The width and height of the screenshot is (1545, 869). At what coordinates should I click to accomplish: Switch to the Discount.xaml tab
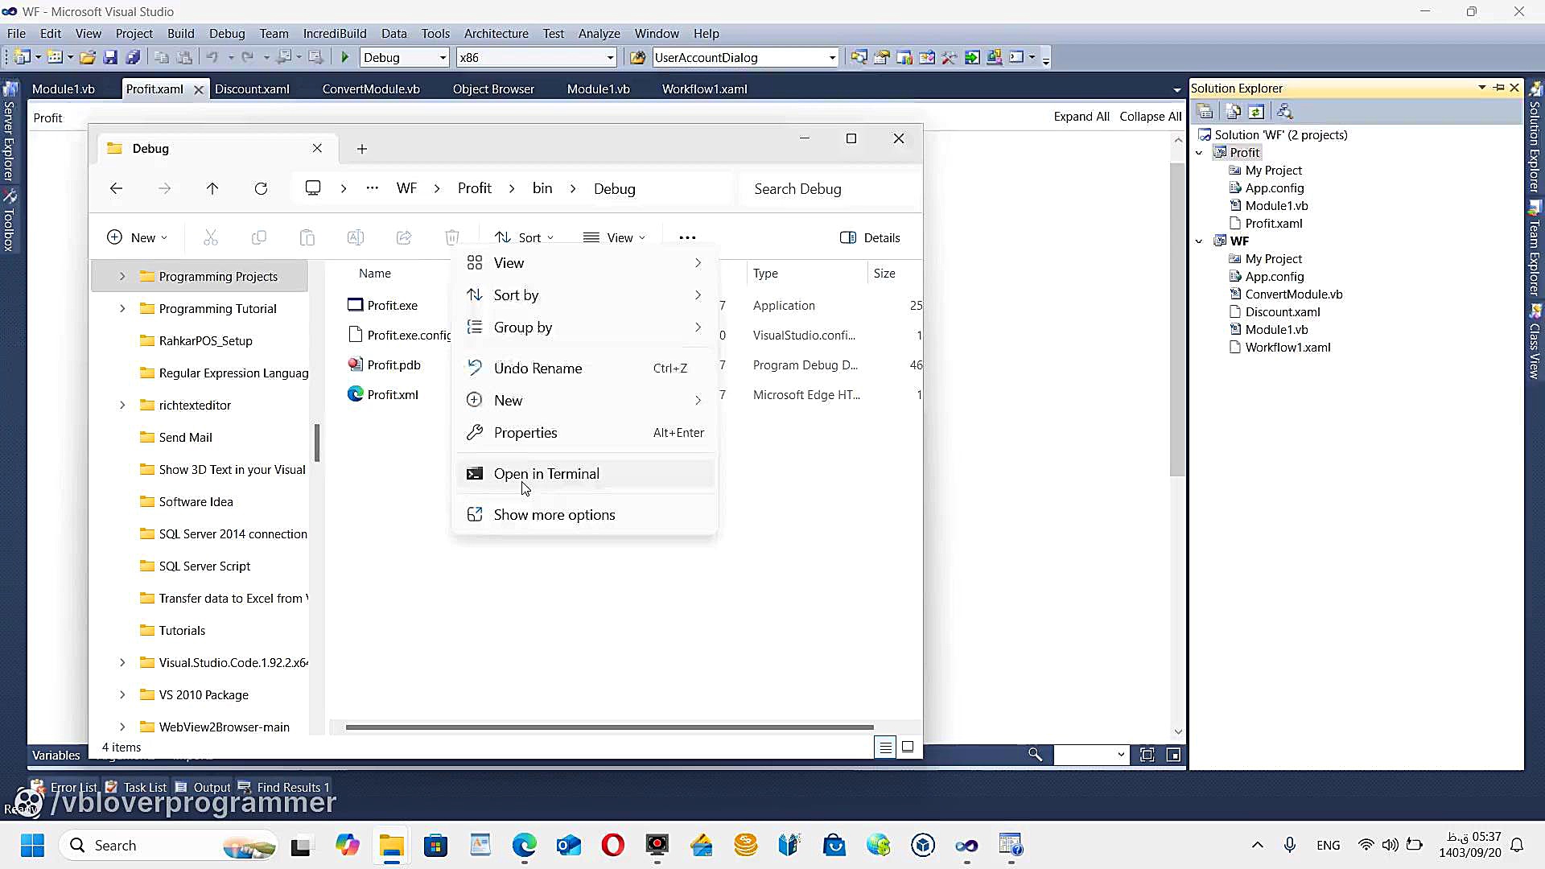pyautogui.click(x=252, y=89)
